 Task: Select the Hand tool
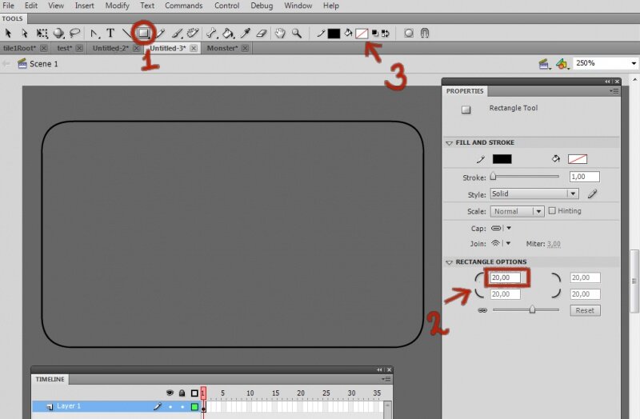[x=281, y=34]
